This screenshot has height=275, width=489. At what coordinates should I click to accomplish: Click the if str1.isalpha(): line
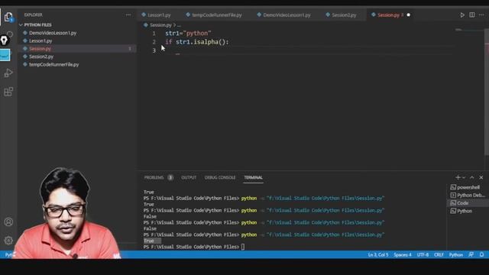(x=197, y=42)
